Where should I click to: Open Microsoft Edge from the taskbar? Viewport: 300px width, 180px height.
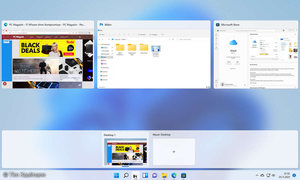(x=174, y=175)
